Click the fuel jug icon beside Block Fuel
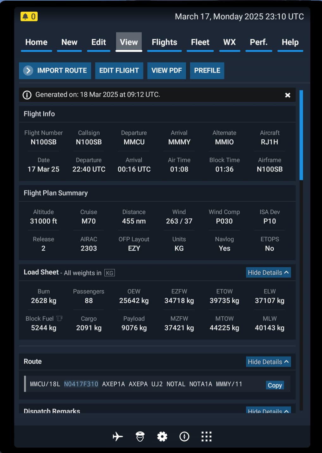 coord(59,318)
